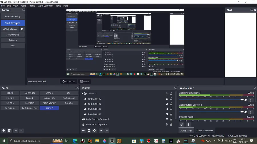Viewport: 257px width, 144px height.
Task: Open advanced audio properties gear icon
Action: [x=182, y=125]
